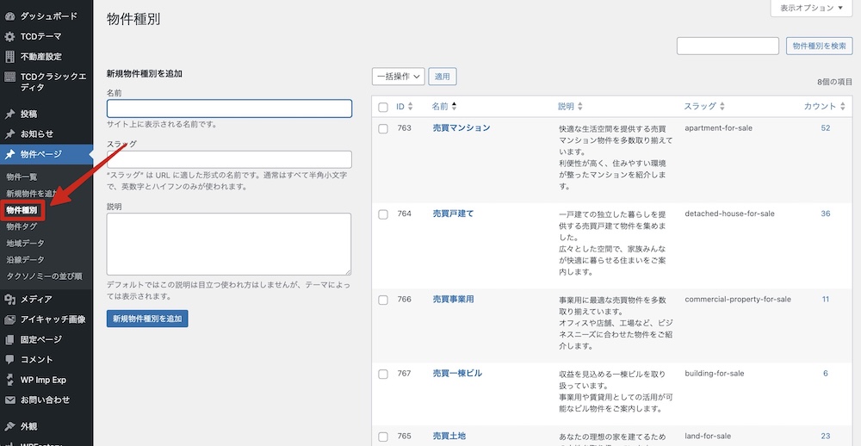Viewport: 861px width, 446px height.
Task: Click count 6 for 売買一棟ビル
Action: (x=826, y=374)
